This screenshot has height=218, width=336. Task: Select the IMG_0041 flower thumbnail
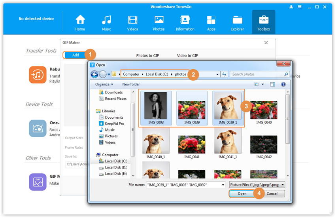click(x=192, y=147)
